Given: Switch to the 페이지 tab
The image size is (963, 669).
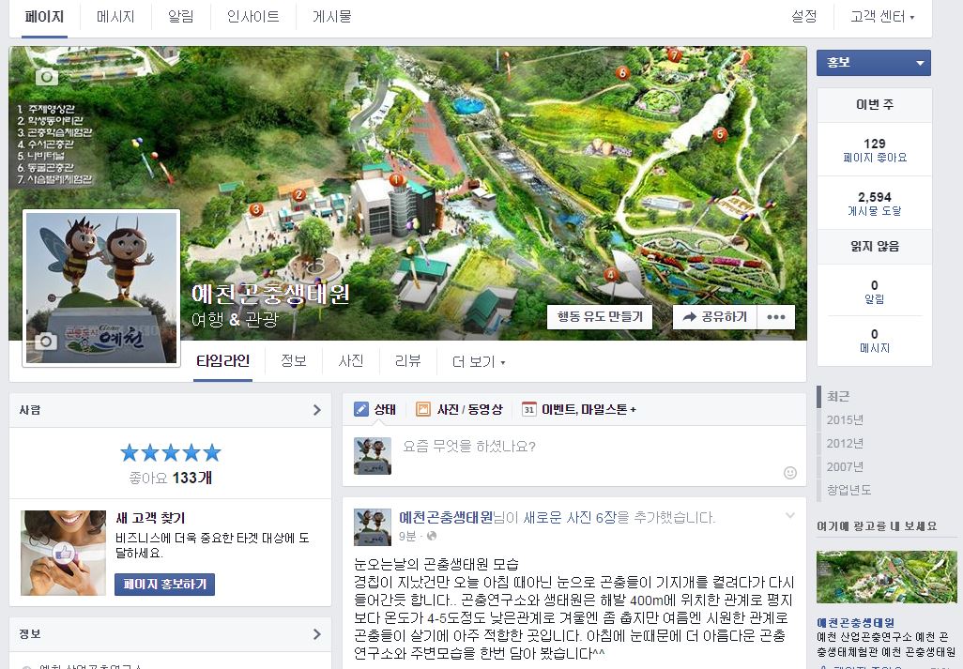Looking at the screenshot, I should 44,17.
